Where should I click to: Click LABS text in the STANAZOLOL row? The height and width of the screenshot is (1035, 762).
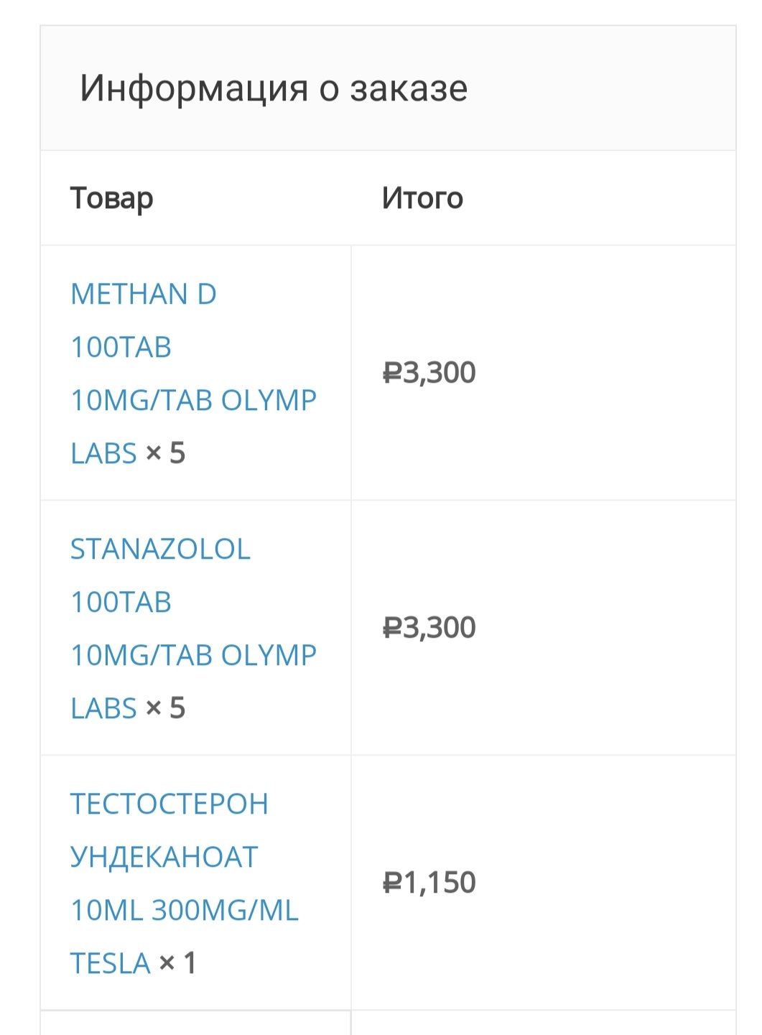[103, 709]
